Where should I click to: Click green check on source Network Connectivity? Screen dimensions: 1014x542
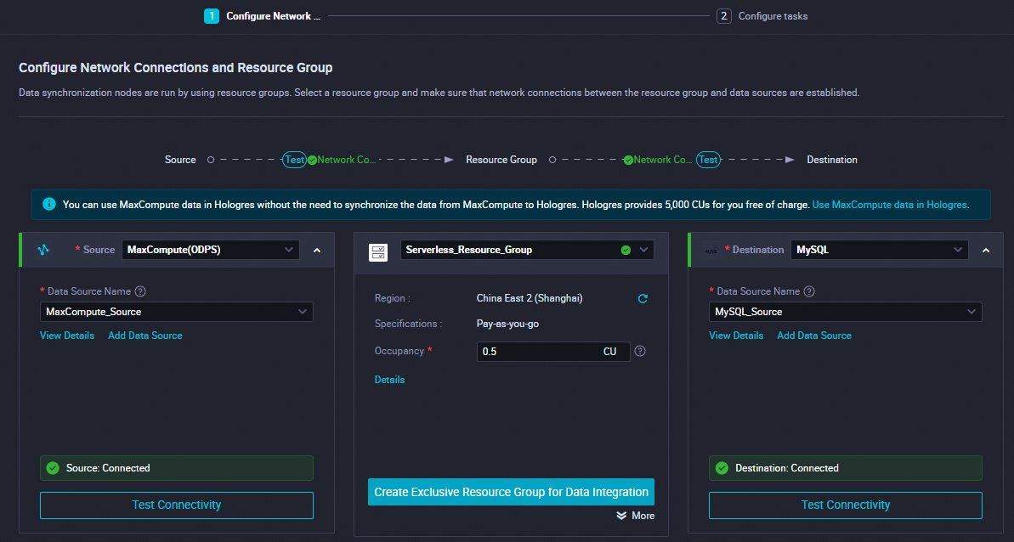pos(312,160)
